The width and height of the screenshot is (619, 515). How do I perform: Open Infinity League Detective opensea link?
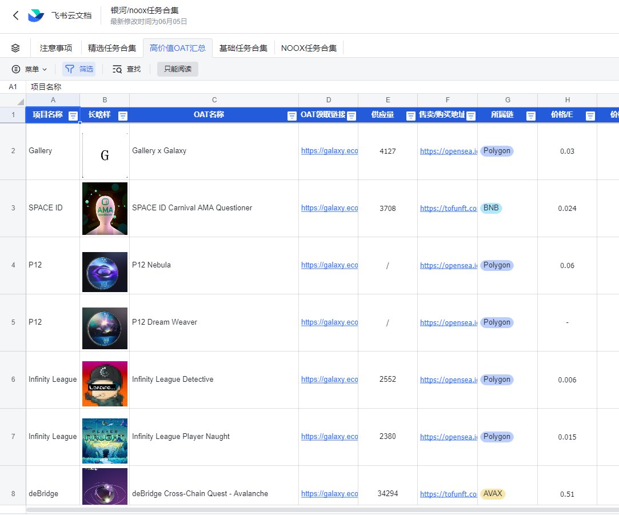[x=449, y=380]
